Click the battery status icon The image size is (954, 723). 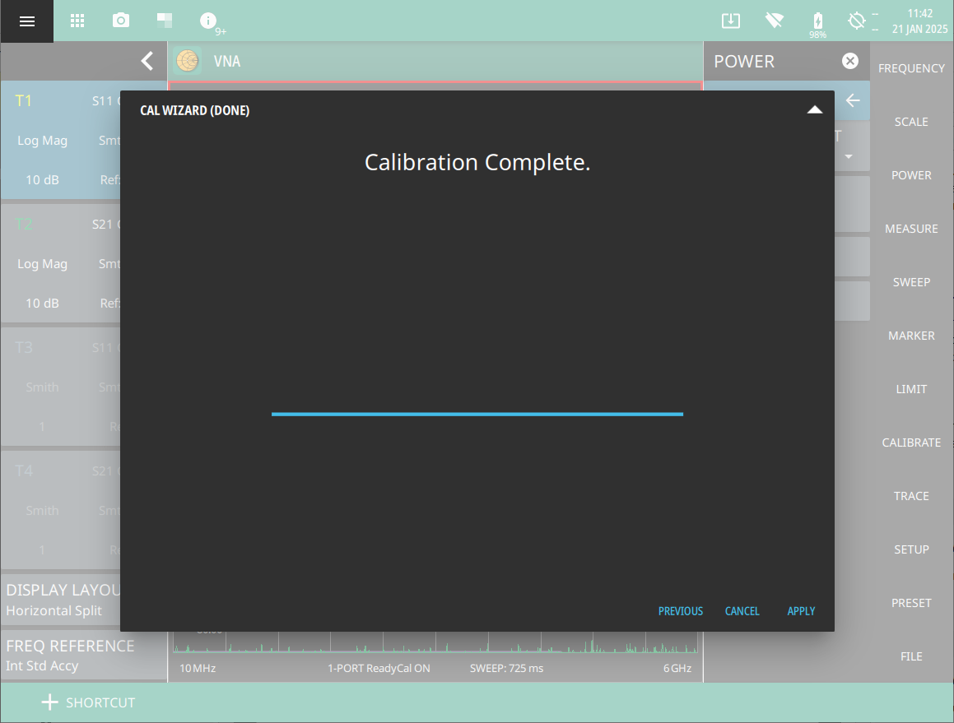coord(817,21)
